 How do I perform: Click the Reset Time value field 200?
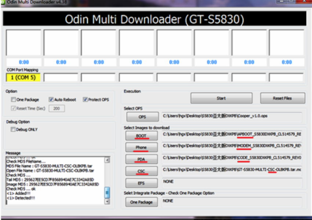coord(57,109)
